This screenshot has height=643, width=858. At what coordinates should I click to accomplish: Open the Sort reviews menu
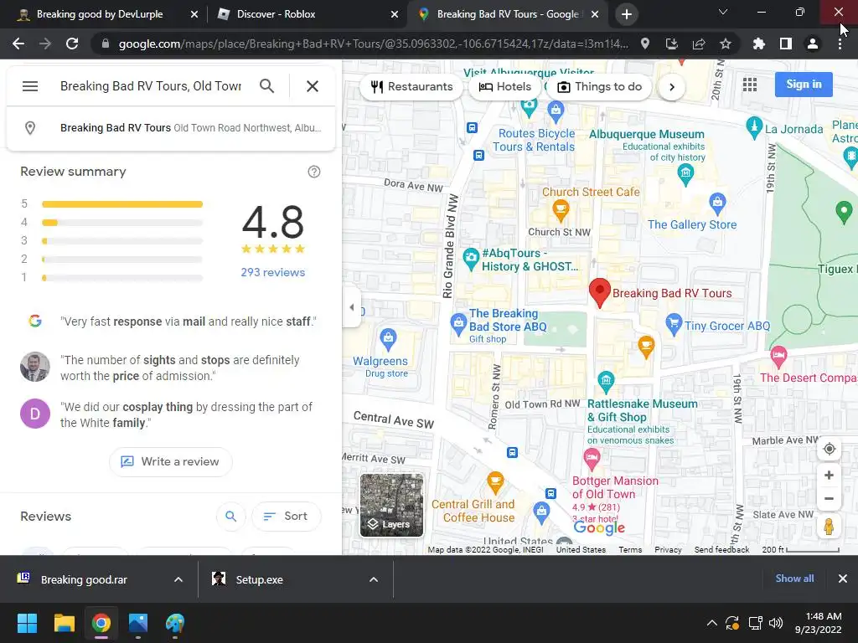[286, 516]
